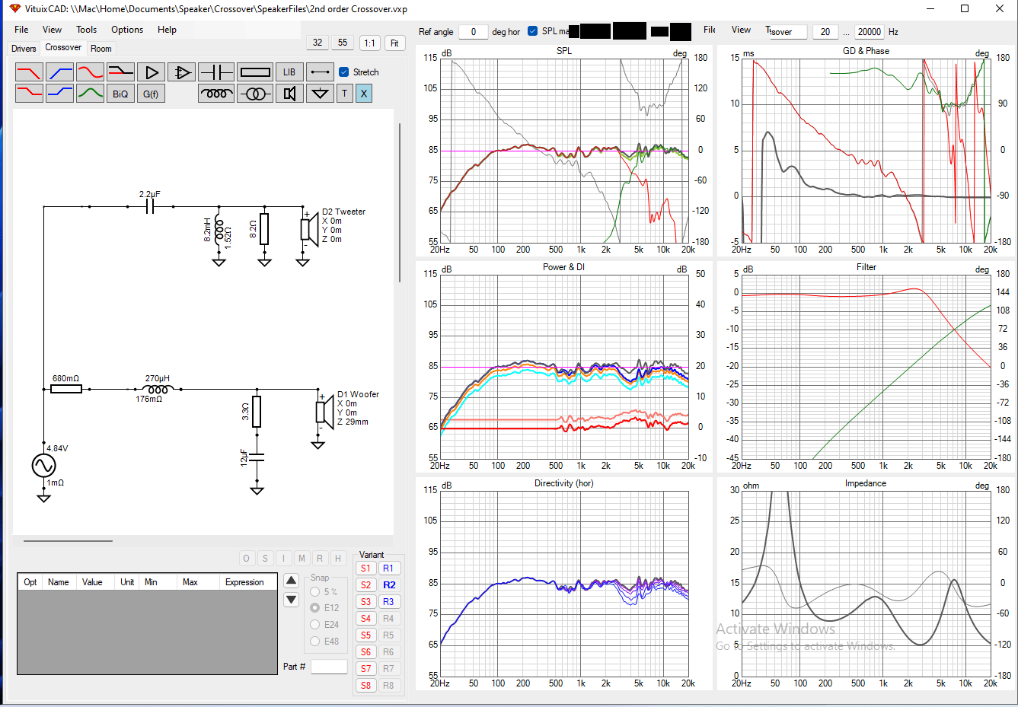Image resolution: width=1018 pixels, height=707 pixels.
Task: Recall variant R3
Action: coord(389,602)
